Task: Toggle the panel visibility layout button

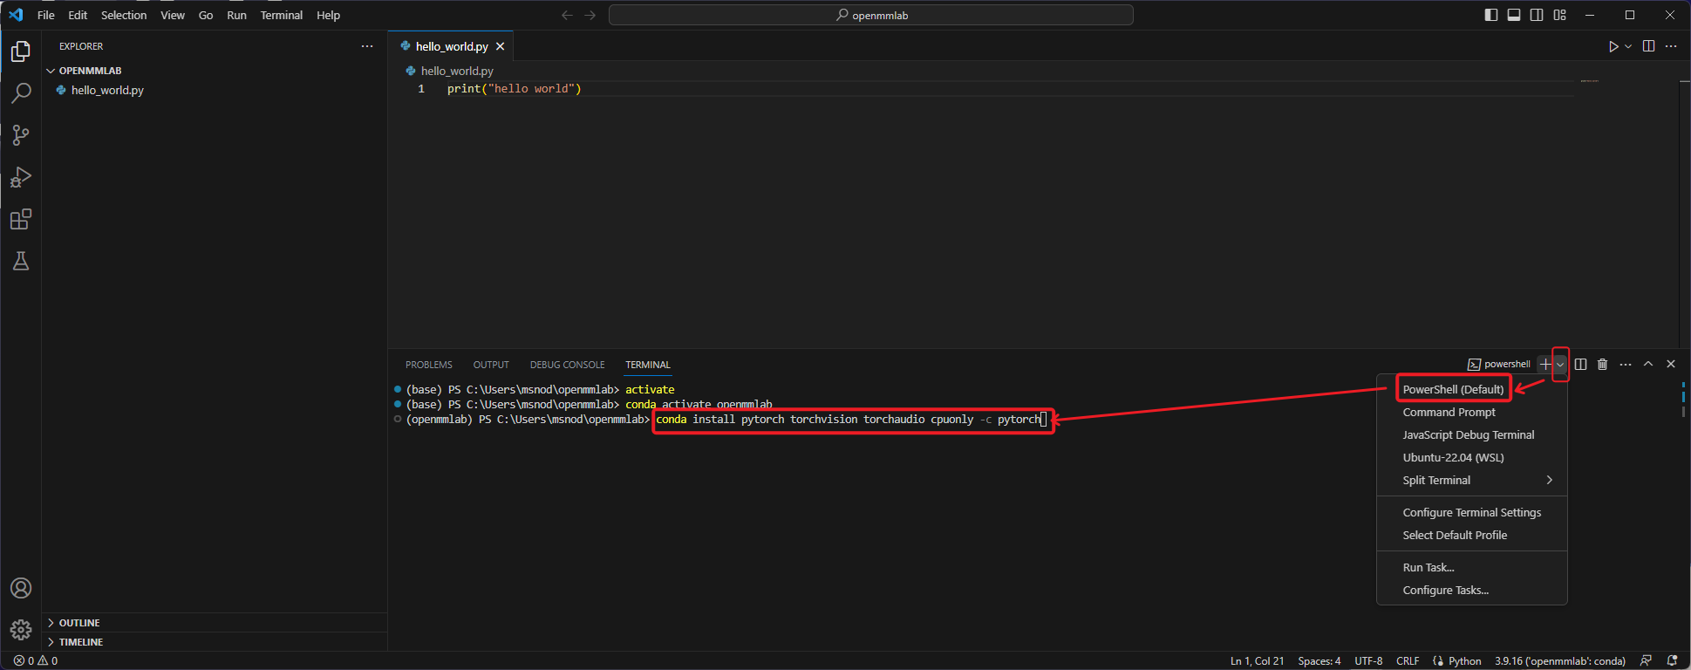Action: 1514,15
